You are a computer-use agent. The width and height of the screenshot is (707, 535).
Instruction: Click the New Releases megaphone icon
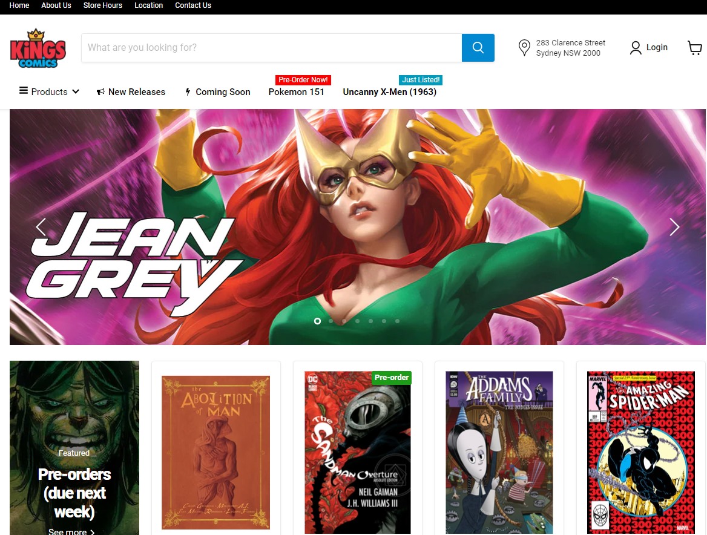[100, 92]
